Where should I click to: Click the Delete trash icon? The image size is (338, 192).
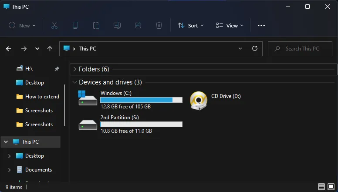[159, 25]
